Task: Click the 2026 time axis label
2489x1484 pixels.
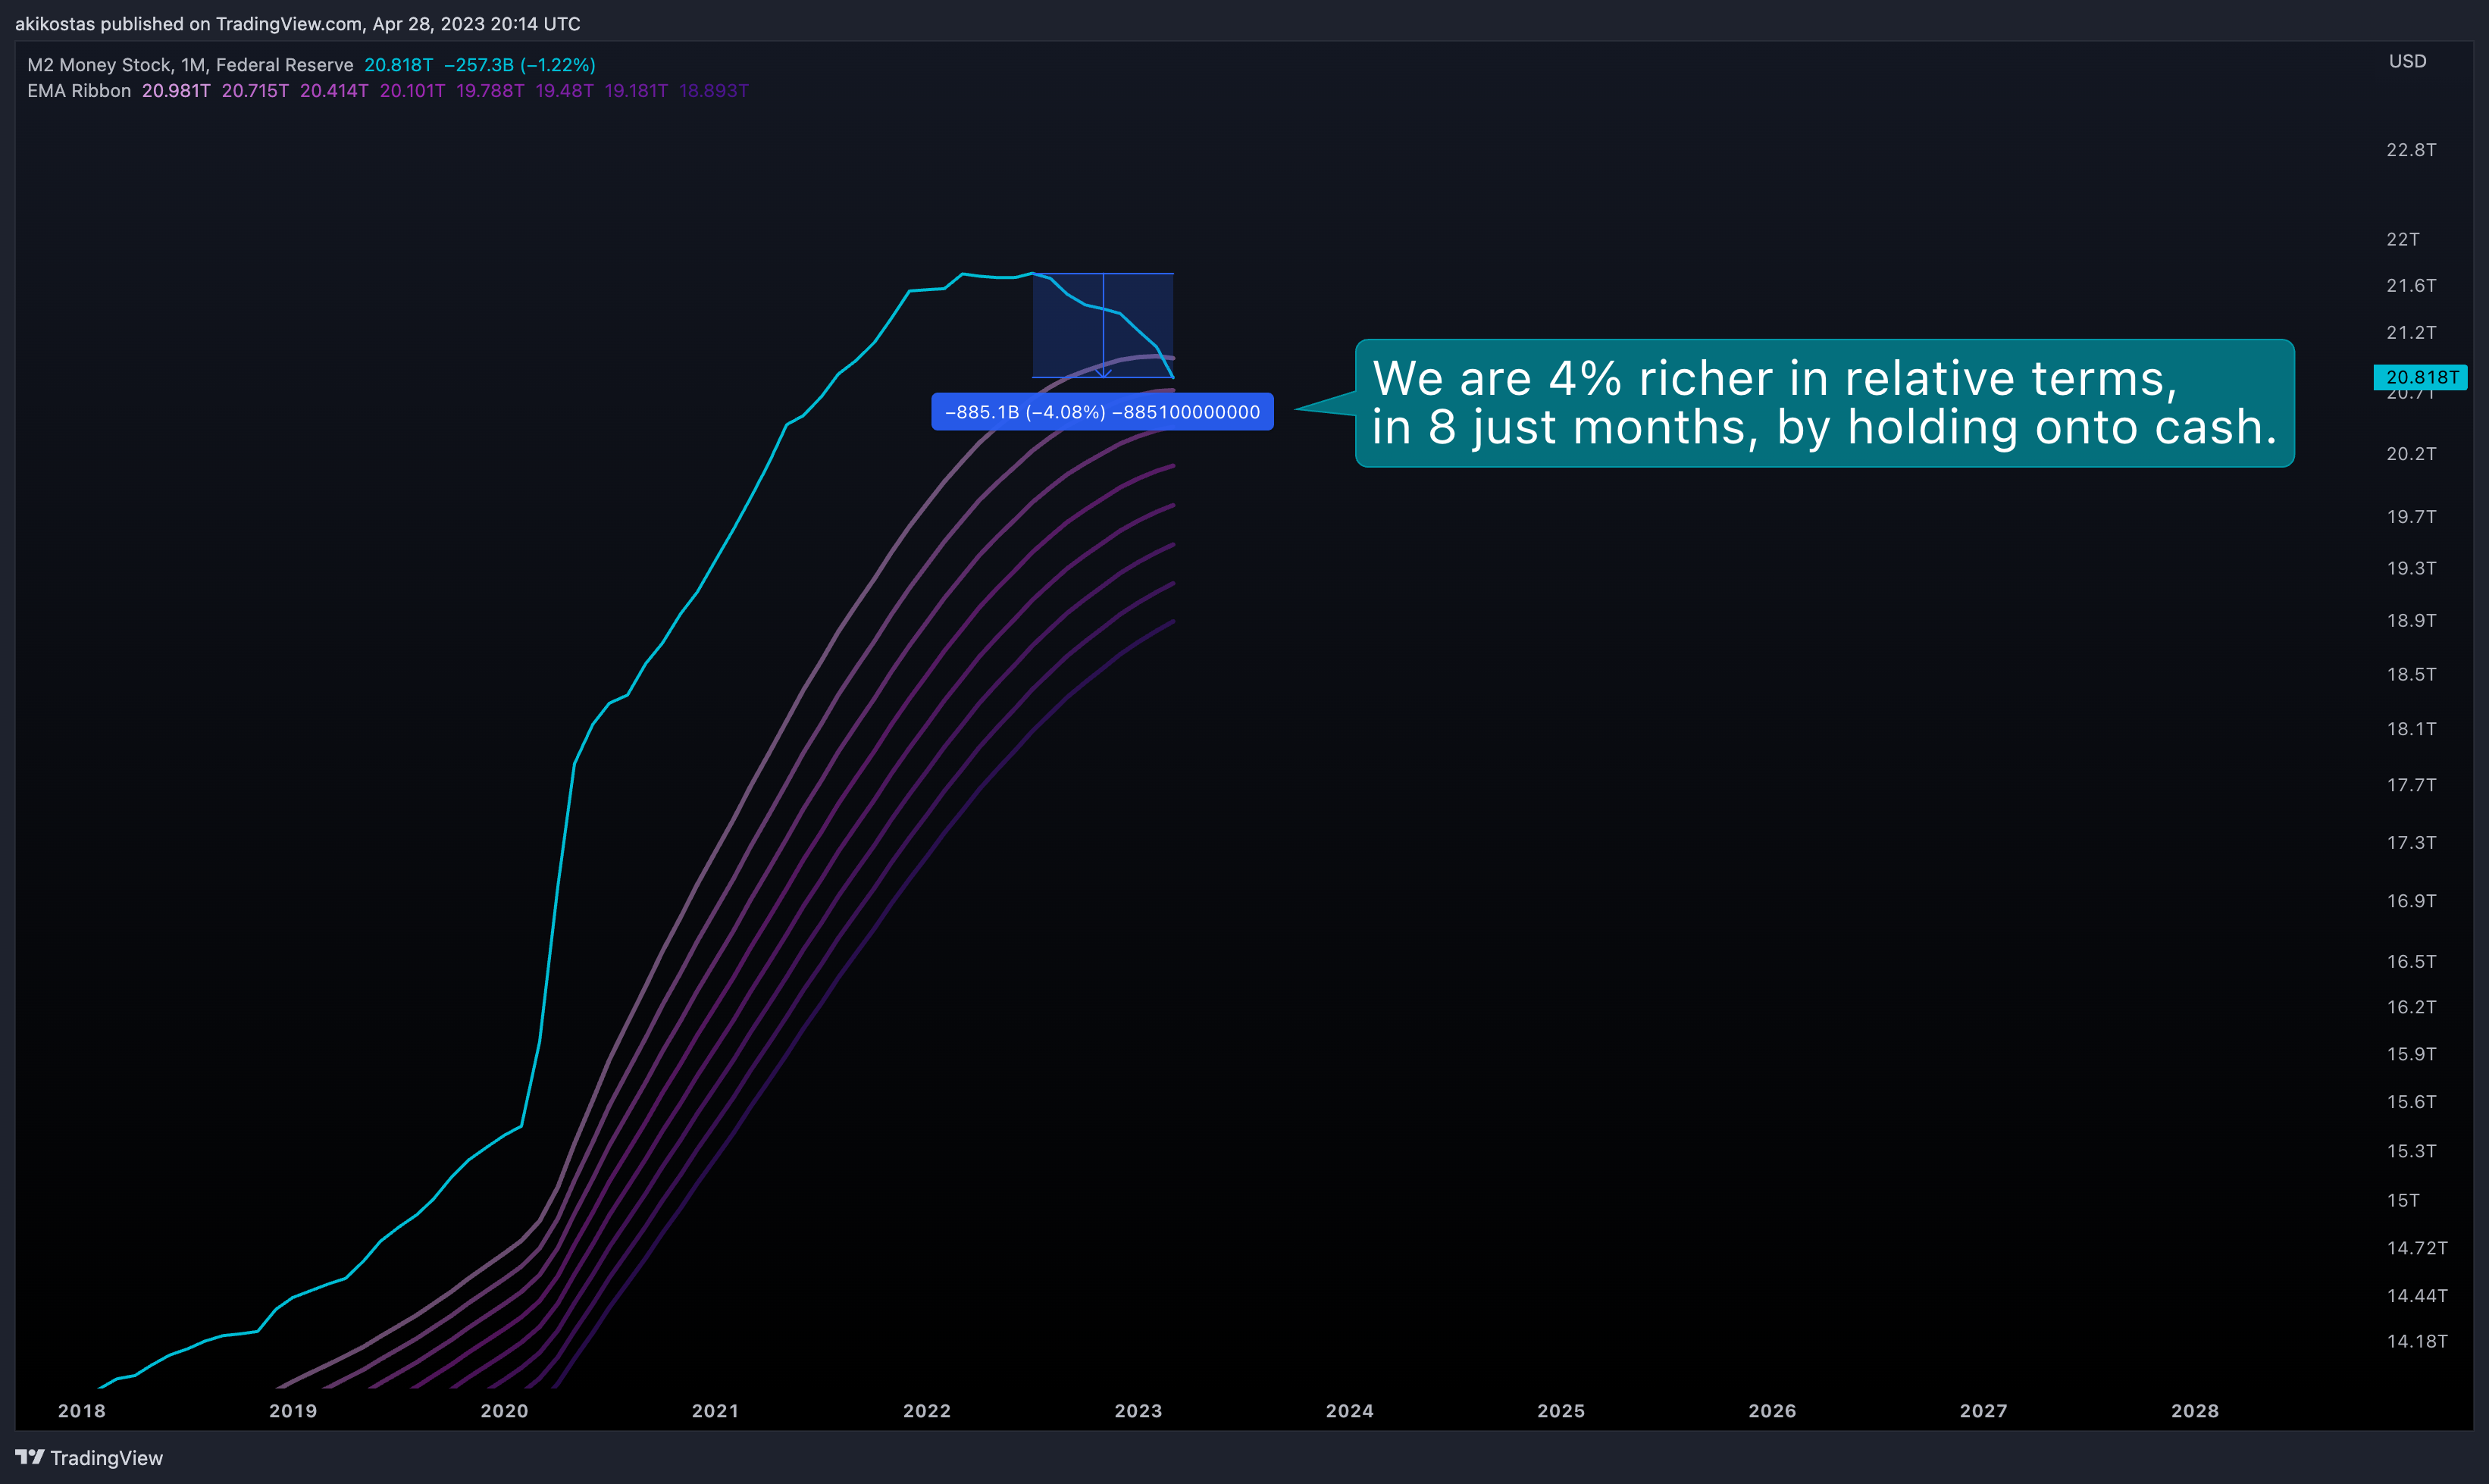Action: [x=1772, y=1411]
